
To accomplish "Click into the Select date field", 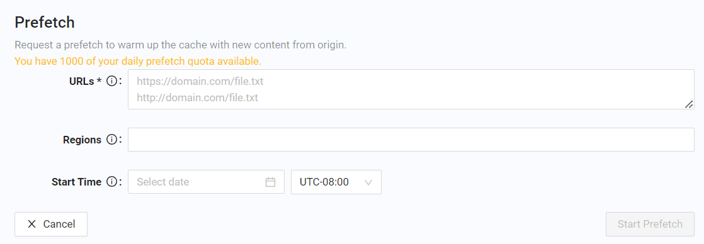I will pyautogui.click(x=206, y=182).
